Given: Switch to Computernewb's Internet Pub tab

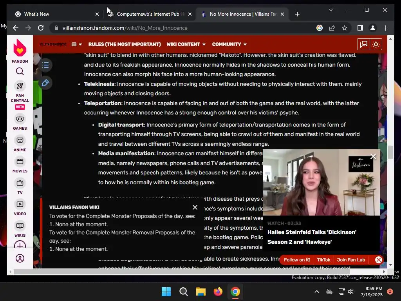Looking at the screenshot, I should (x=150, y=14).
